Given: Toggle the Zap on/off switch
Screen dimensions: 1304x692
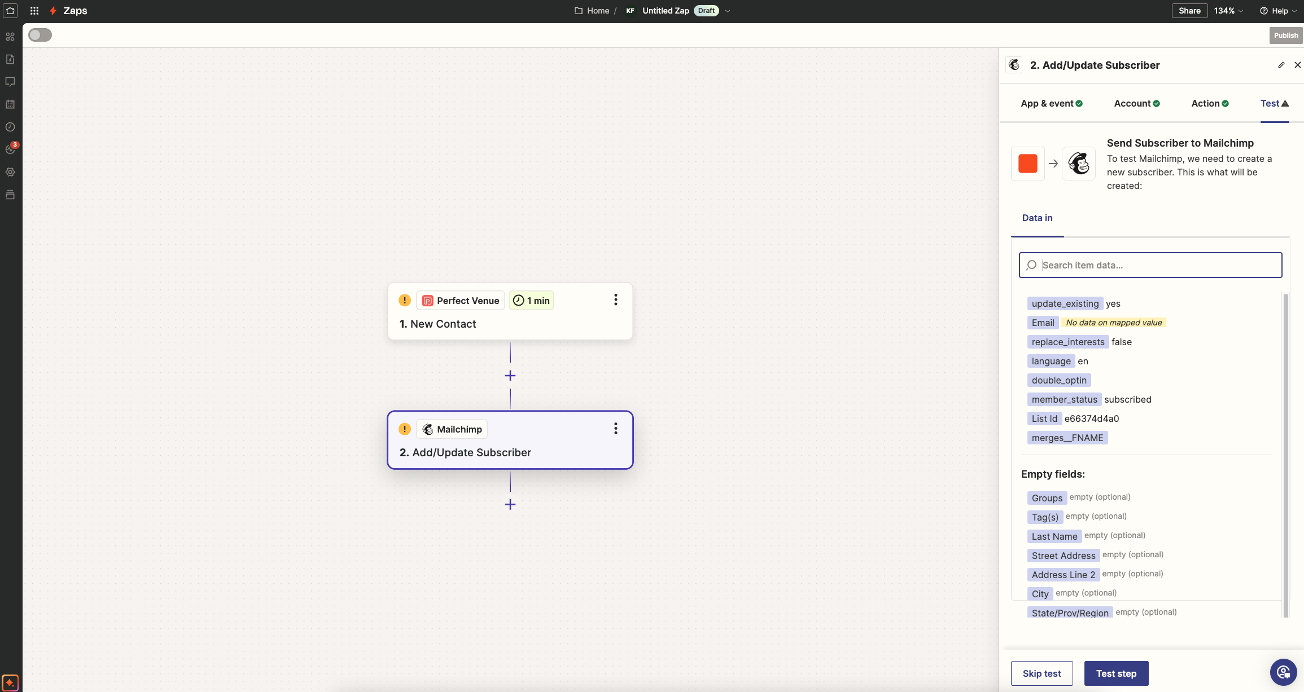Looking at the screenshot, I should 40,35.
